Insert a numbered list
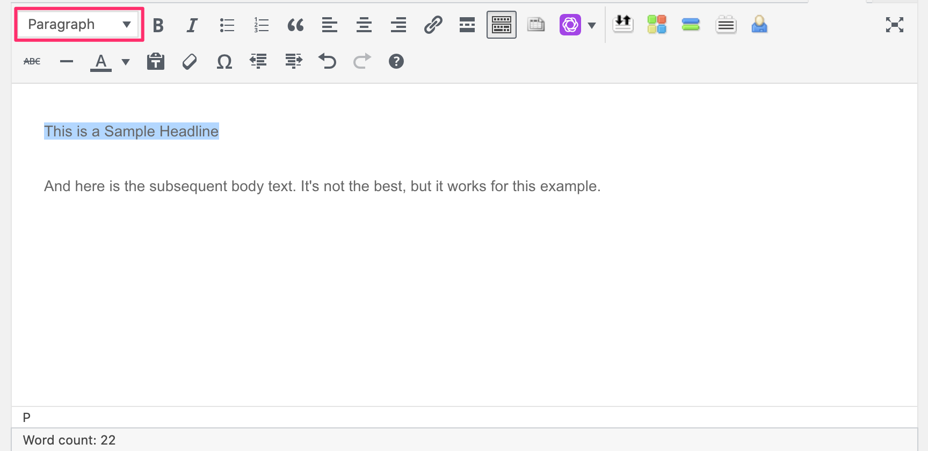The width and height of the screenshot is (928, 451). [x=261, y=25]
